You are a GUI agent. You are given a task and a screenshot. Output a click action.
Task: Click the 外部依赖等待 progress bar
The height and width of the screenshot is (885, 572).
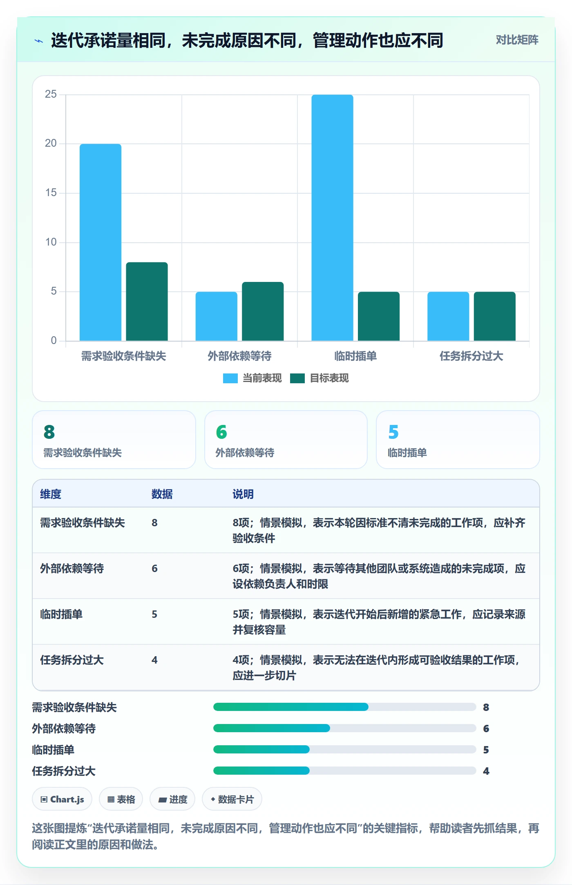pos(345,728)
